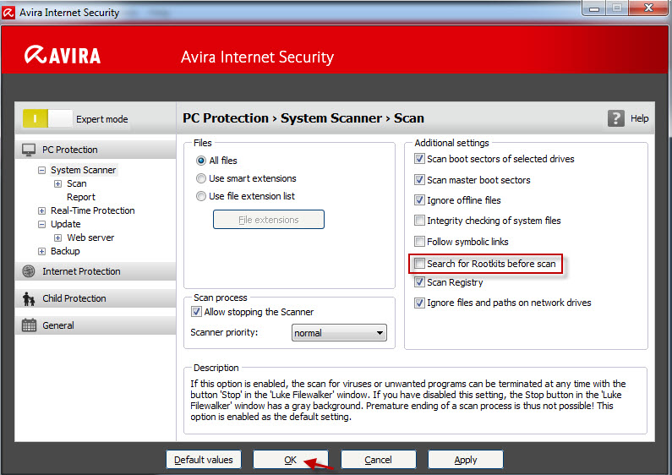Click the Avira umbrella icon in title bar
This screenshot has height=475, width=672.
pos(8,13)
